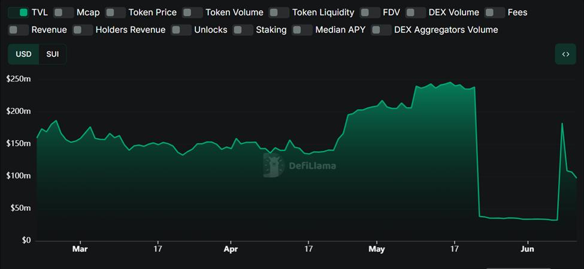Toggle Median APY on

pos(302,29)
